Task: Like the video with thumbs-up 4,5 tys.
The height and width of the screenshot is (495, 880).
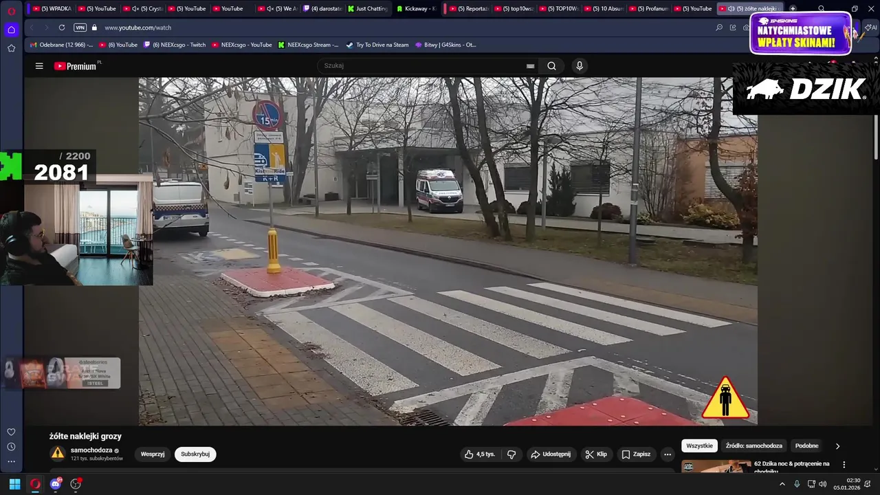Action: [x=480, y=454]
